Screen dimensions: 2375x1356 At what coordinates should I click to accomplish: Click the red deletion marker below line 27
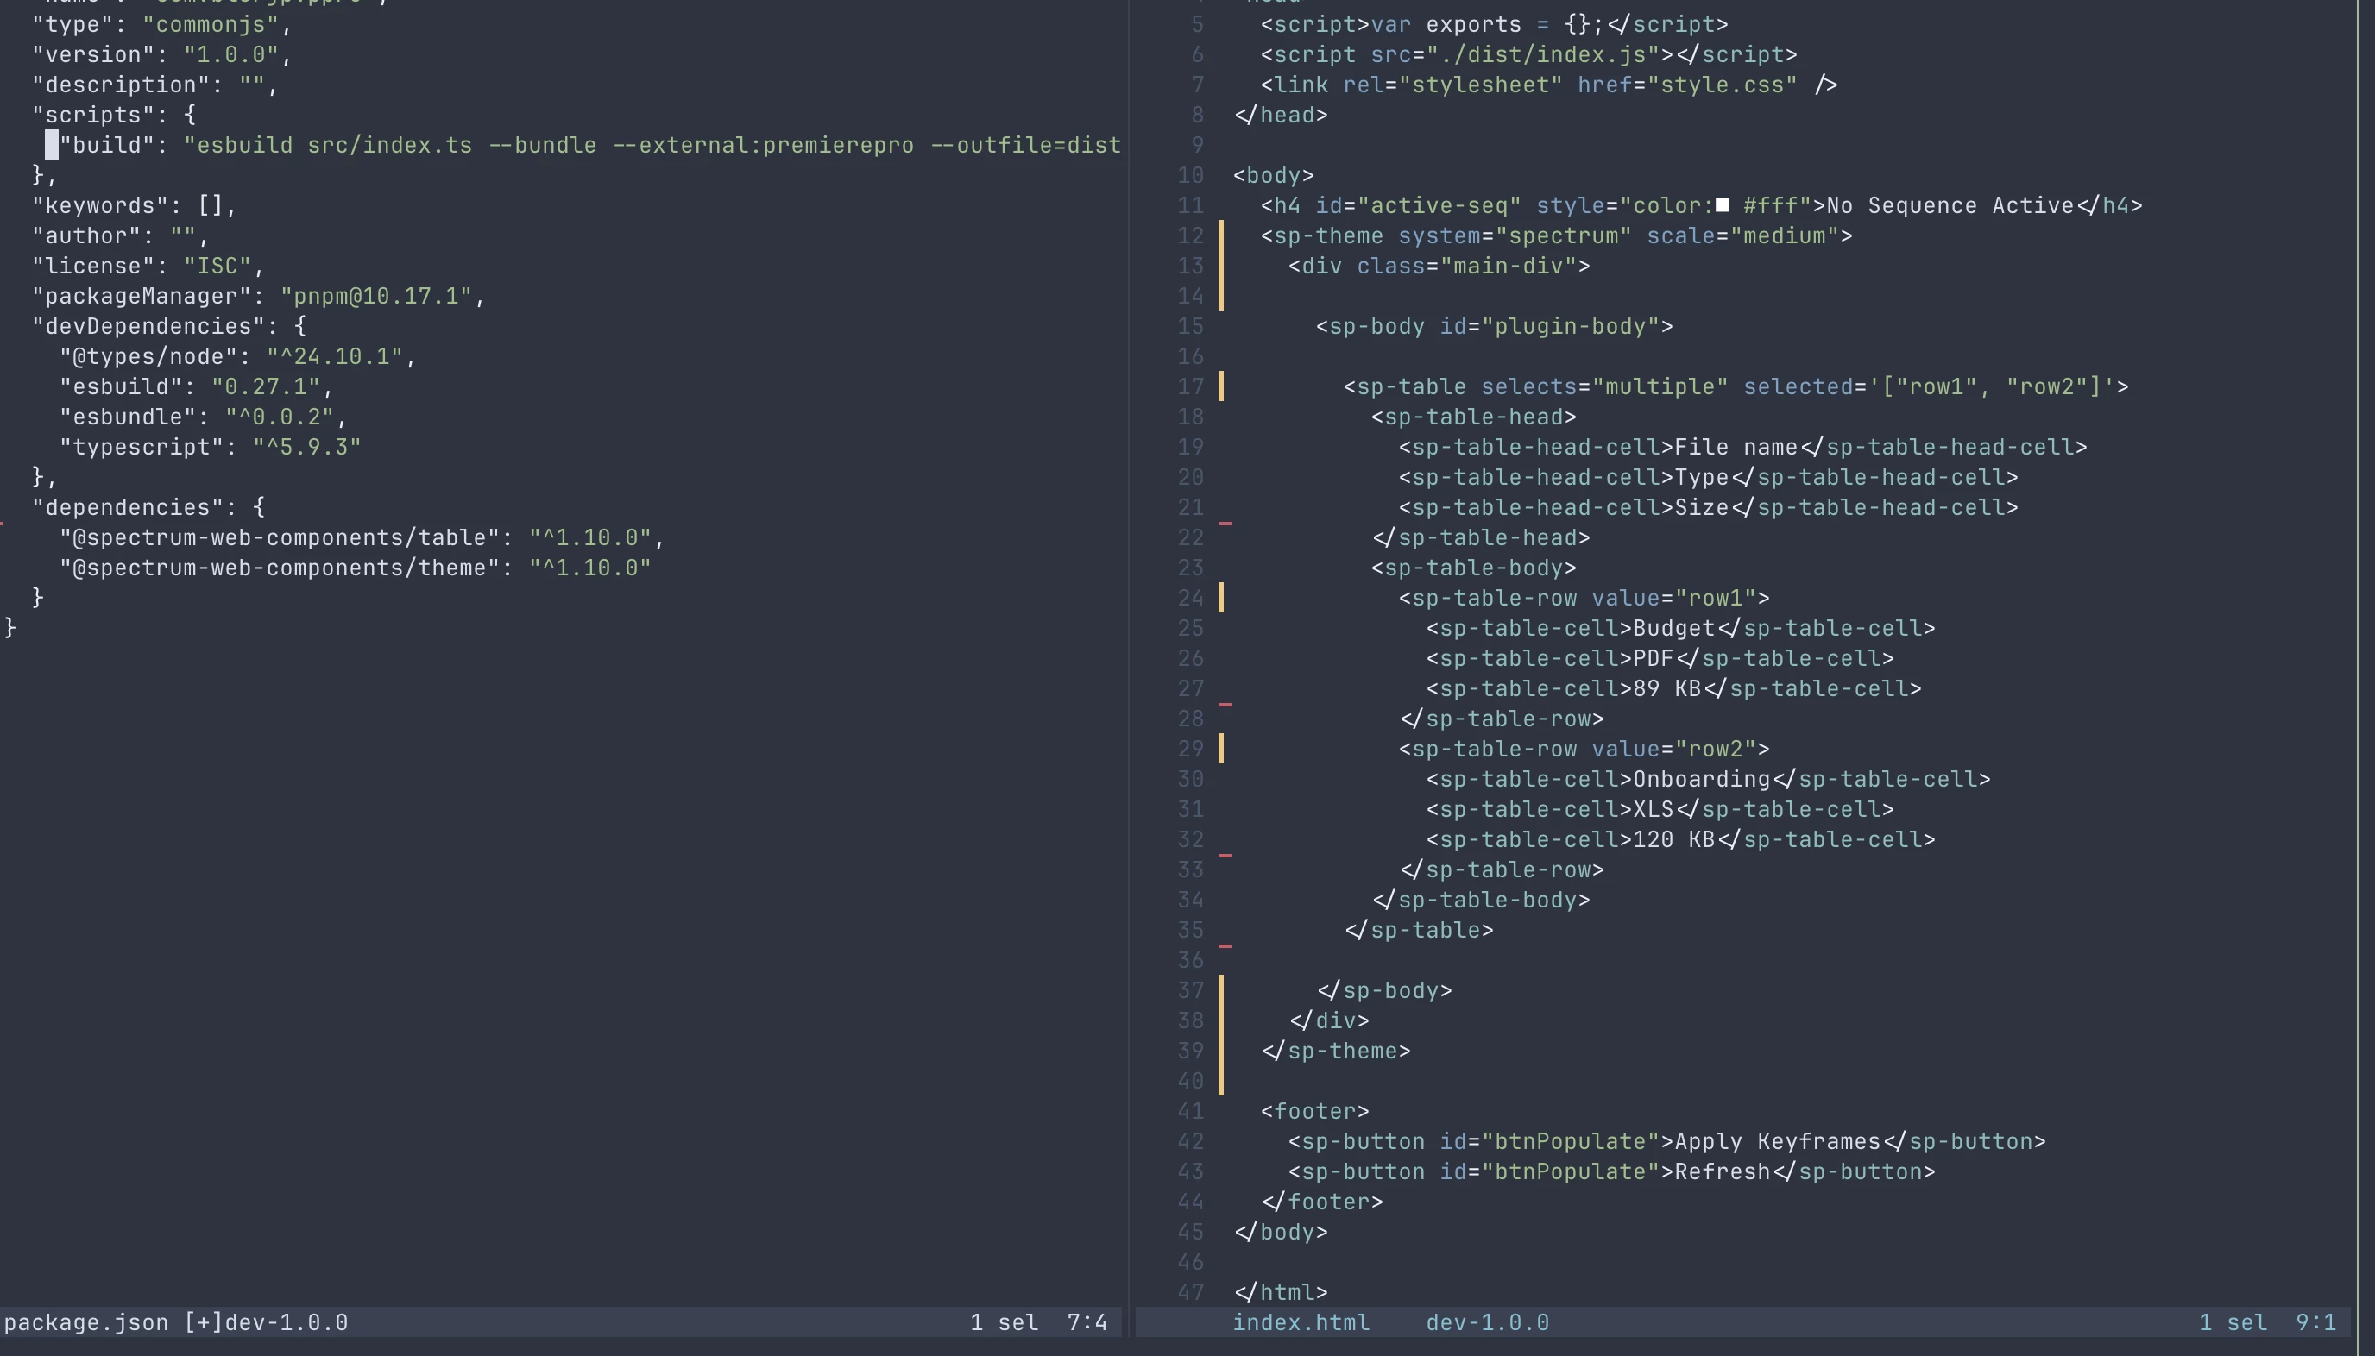coord(1225,705)
